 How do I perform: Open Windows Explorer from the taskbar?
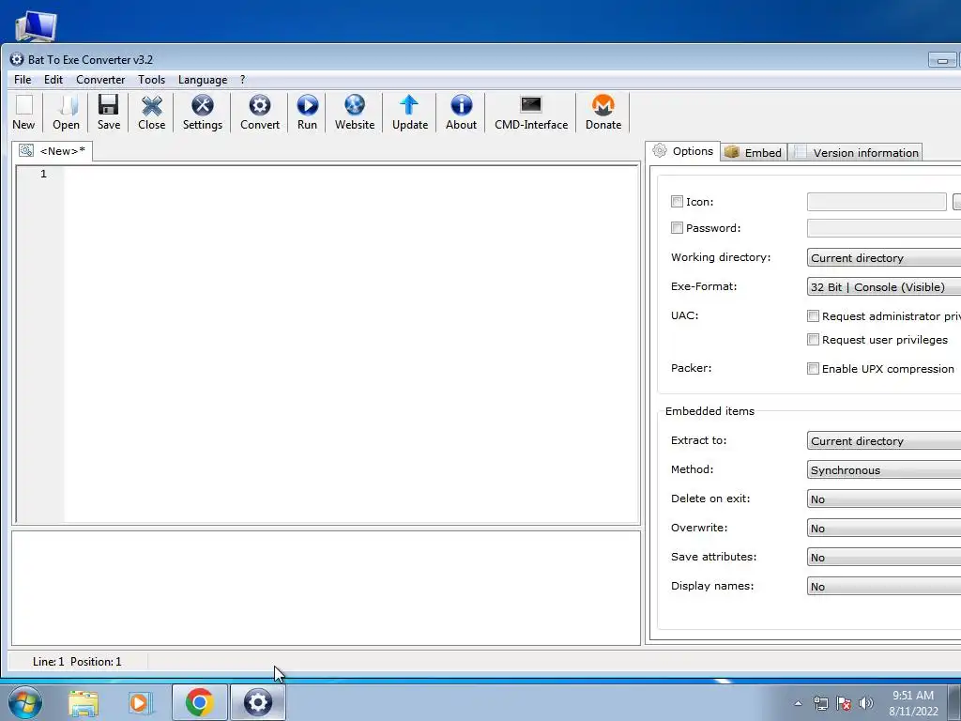(84, 703)
